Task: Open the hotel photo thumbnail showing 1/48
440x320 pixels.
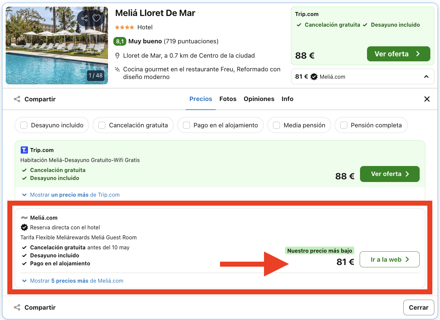Action: pos(57,45)
